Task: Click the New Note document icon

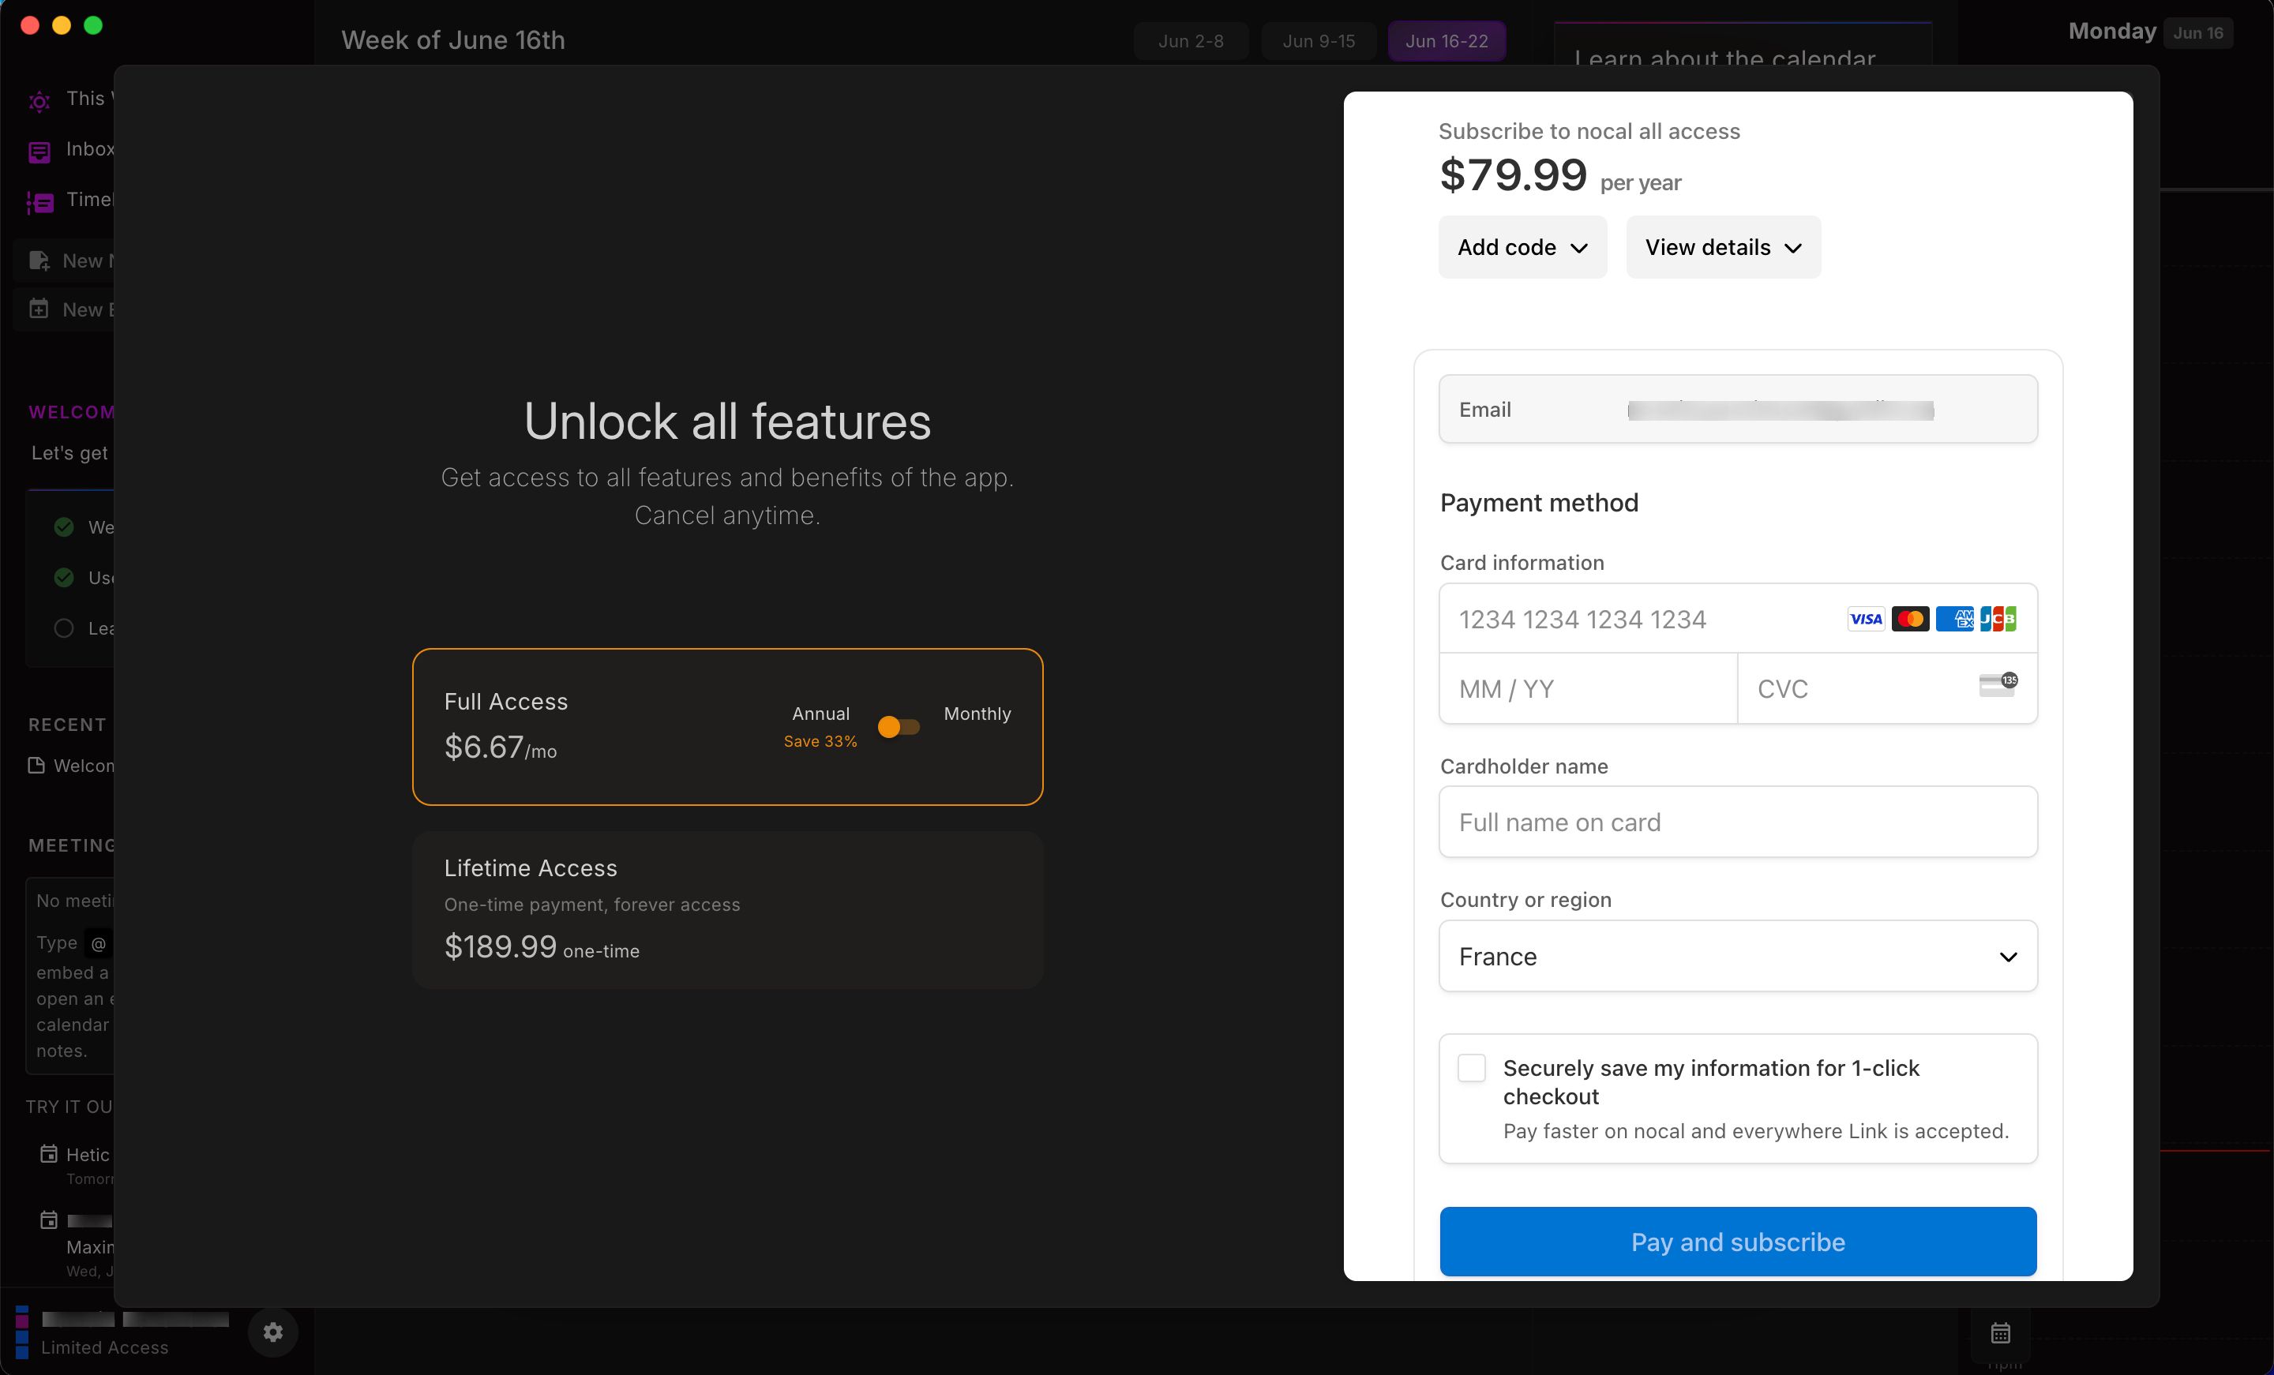Action: coord(39,261)
